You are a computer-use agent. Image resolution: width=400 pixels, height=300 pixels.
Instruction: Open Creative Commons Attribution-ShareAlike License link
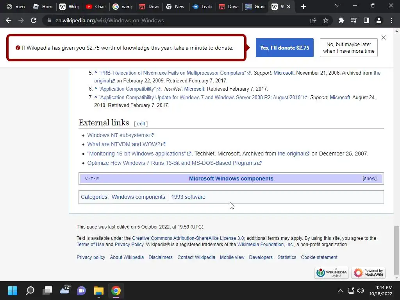[x=188, y=238]
